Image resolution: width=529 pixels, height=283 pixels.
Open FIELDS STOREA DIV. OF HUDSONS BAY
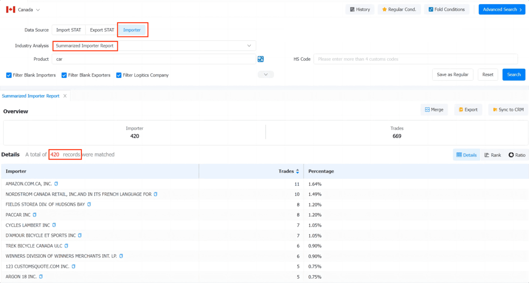tap(45, 204)
